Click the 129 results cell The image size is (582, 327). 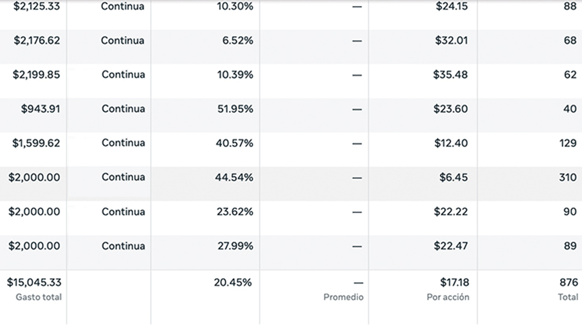click(x=567, y=143)
